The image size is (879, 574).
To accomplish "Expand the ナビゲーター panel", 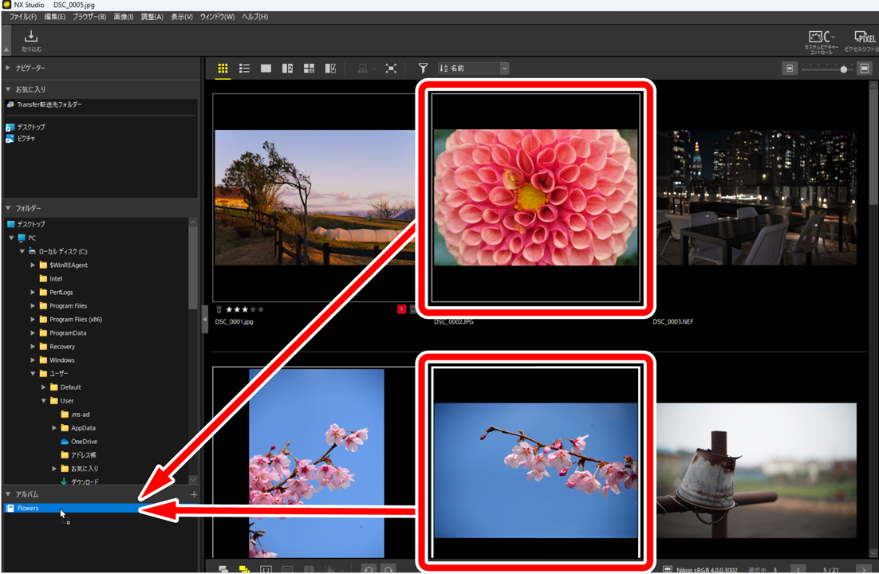I will point(8,69).
